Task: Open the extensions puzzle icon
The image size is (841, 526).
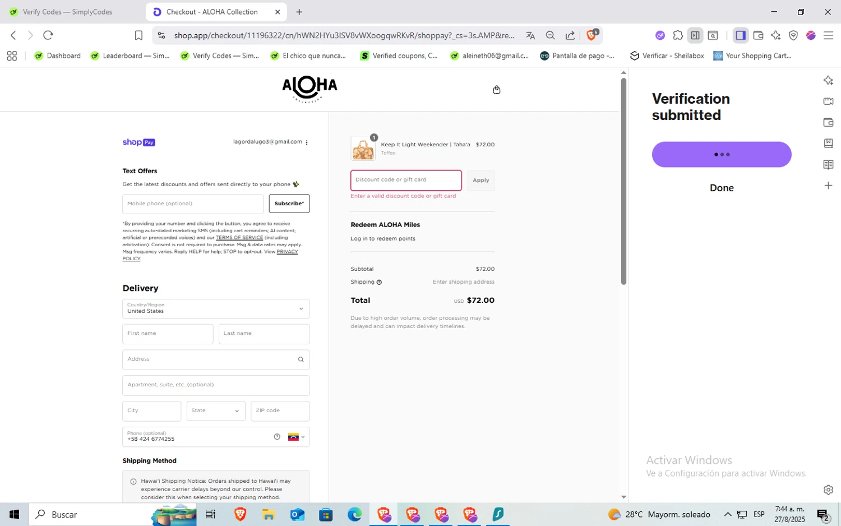Action: [678, 35]
